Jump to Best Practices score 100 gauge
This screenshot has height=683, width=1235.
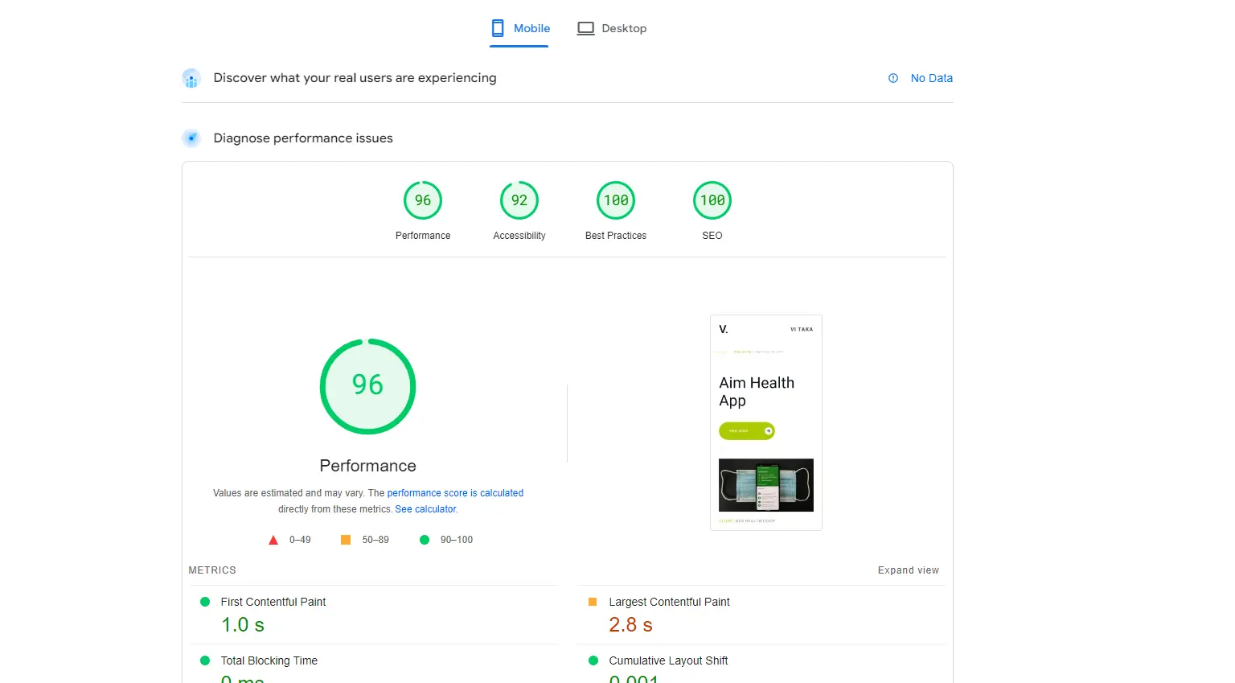coord(616,200)
